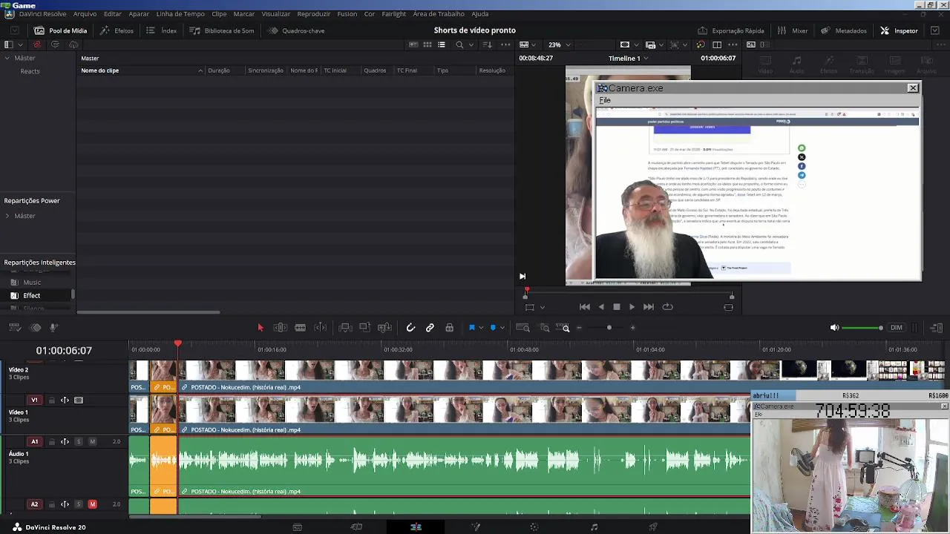Switch to Fairlight page music icon
Image resolution: width=950 pixels, height=534 pixels.
(x=594, y=527)
